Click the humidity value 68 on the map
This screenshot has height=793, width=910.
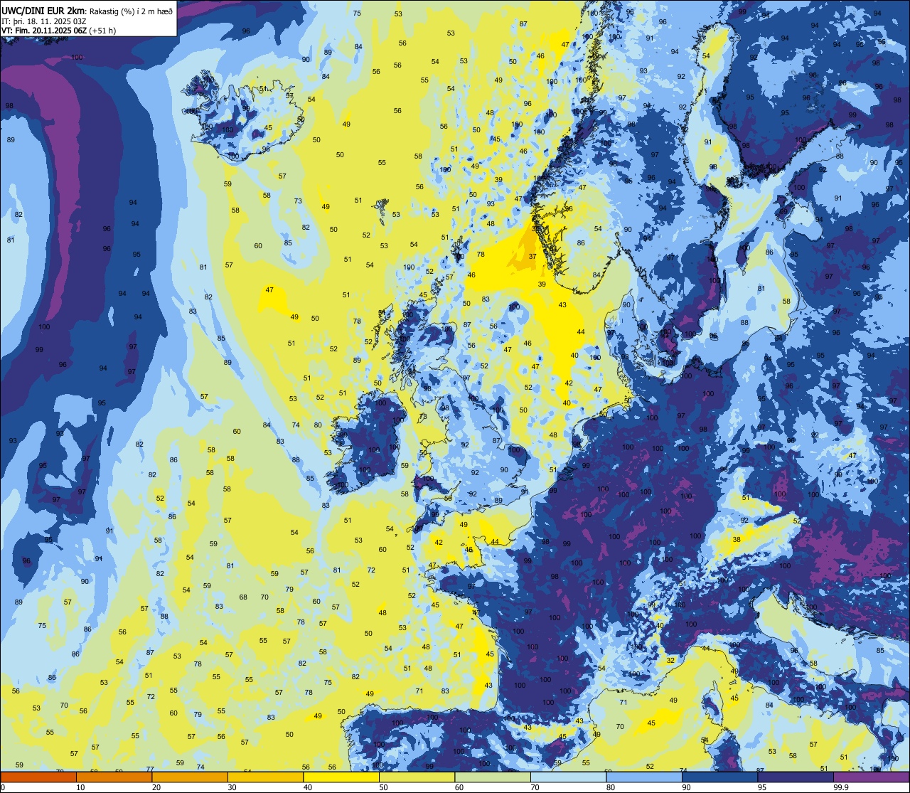pyautogui.click(x=243, y=597)
